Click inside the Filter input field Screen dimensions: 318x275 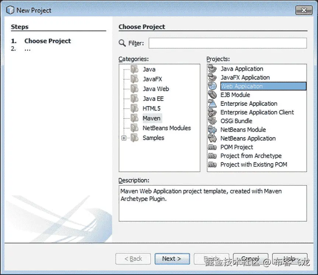227,43
